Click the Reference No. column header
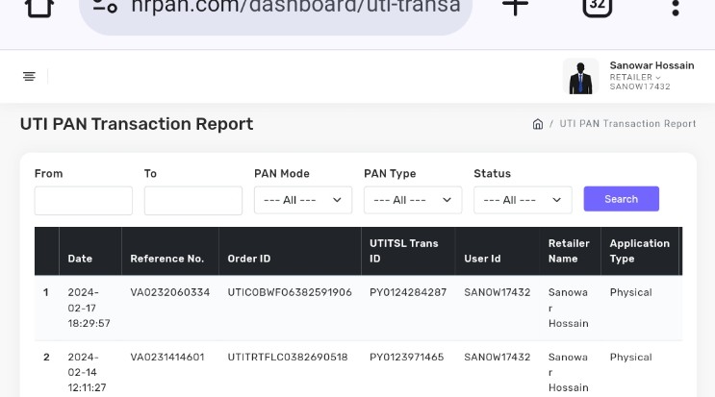 click(x=167, y=259)
